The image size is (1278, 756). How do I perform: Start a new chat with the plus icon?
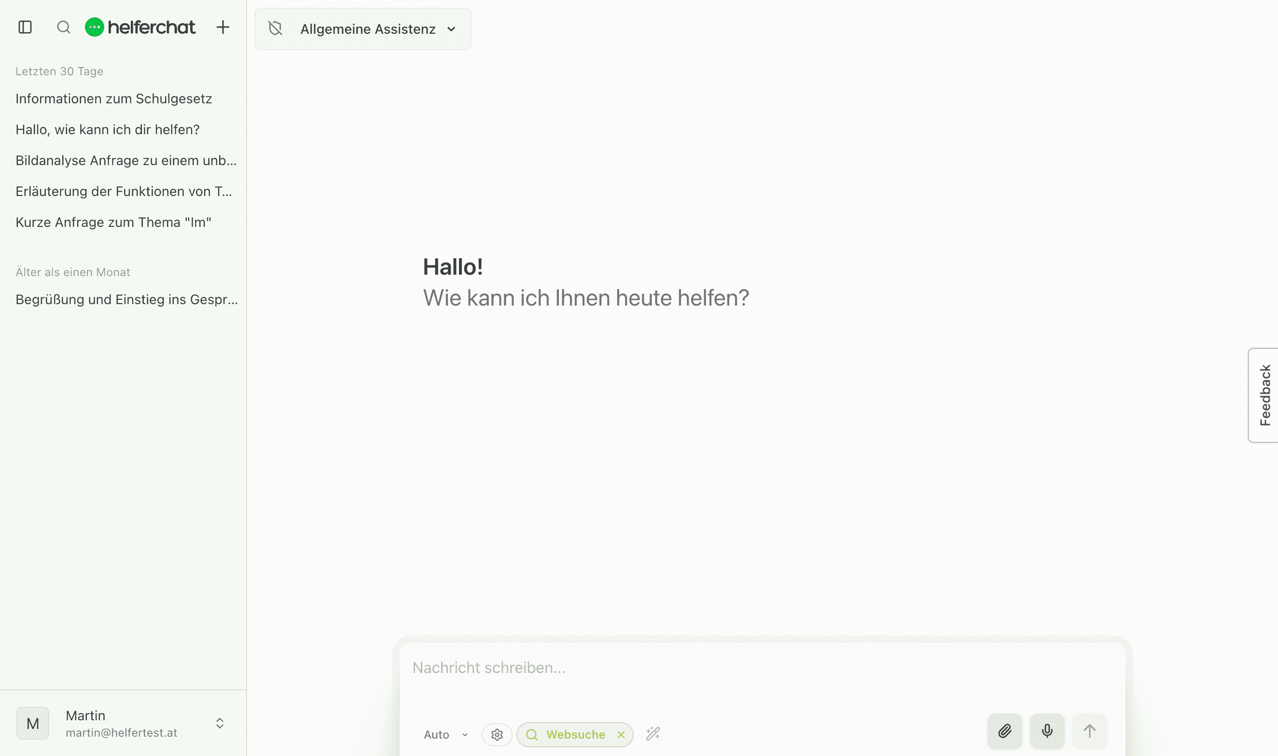click(x=222, y=27)
